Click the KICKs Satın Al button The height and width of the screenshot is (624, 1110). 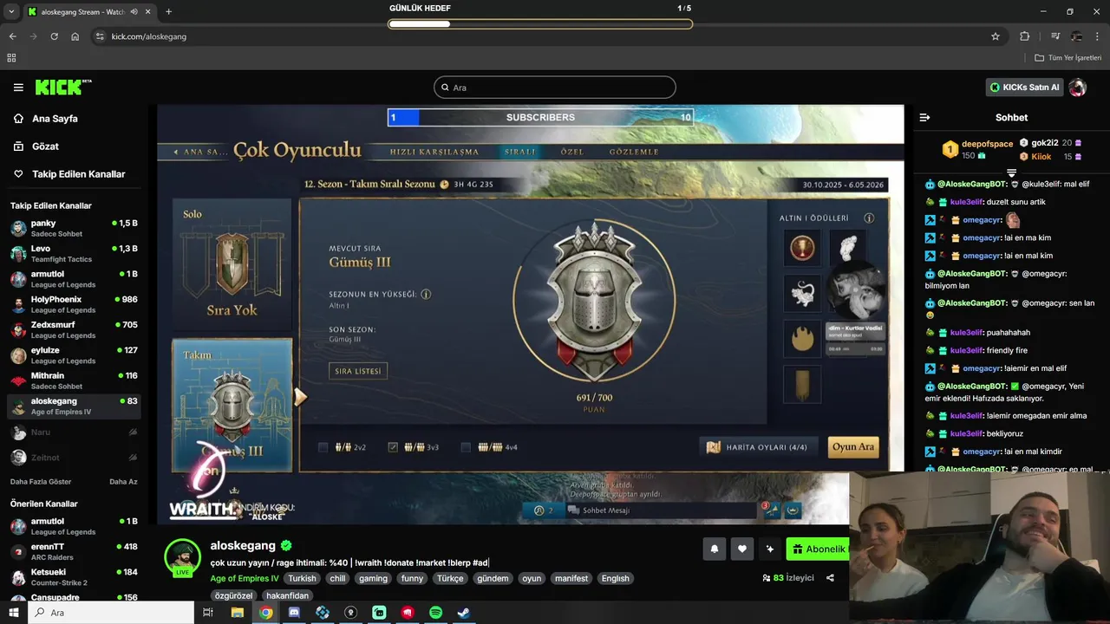(1024, 88)
